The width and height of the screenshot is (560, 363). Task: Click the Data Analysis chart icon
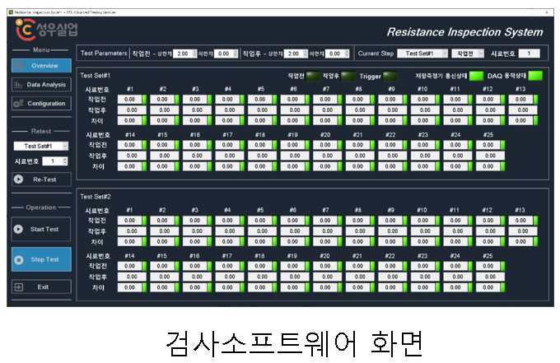coord(18,85)
